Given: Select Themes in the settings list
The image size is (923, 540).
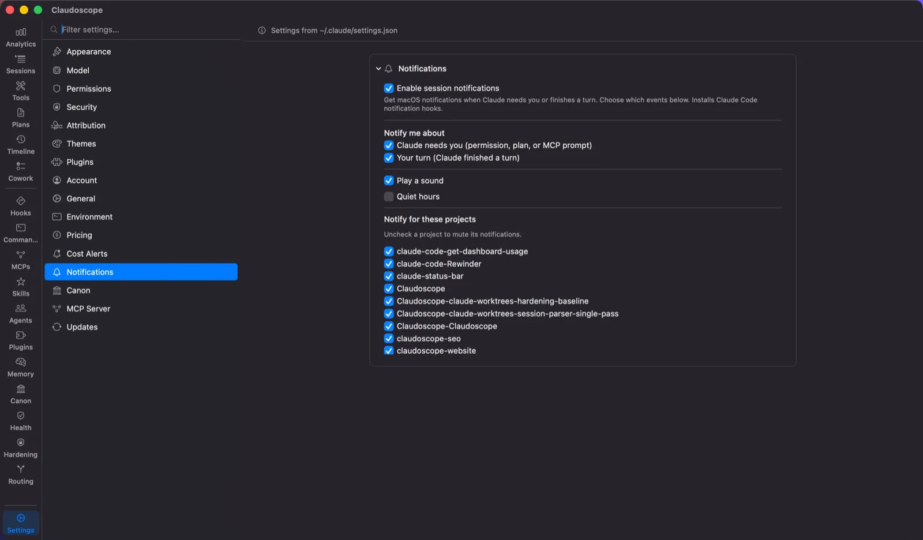Looking at the screenshot, I should [141, 144].
